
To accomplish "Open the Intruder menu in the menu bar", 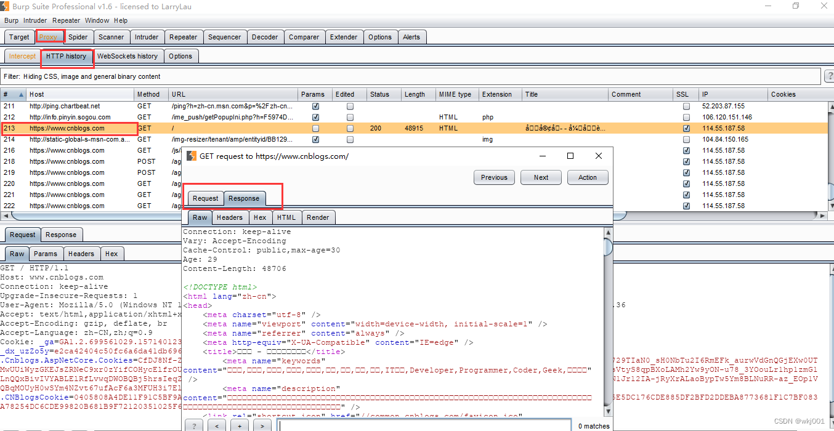I will click(35, 20).
